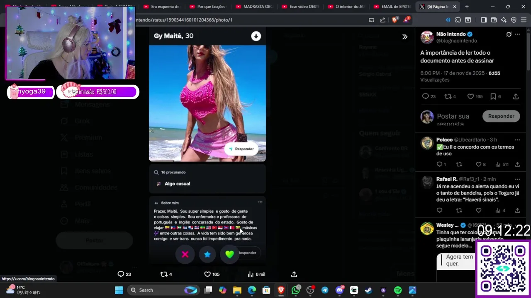Open browser extensions puzzle icon
This screenshot has width=531, height=298.
point(458,20)
